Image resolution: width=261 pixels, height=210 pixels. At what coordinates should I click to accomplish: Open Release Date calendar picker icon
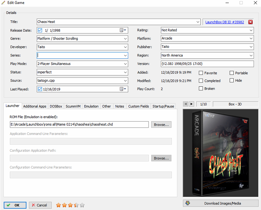(x=123, y=30)
